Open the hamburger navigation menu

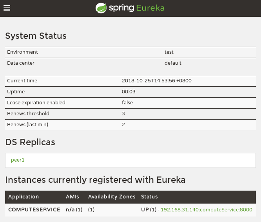pyautogui.click(x=7, y=8)
